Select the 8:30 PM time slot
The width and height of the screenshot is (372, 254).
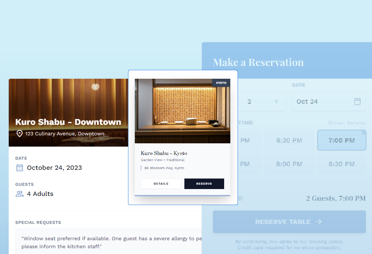(341, 164)
